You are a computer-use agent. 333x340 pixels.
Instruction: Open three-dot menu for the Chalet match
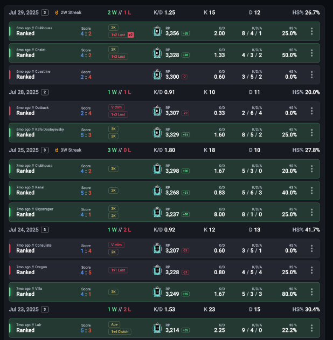coord(311,53)
